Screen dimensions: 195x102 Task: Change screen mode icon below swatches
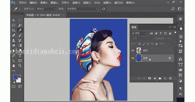coord(20,86)
